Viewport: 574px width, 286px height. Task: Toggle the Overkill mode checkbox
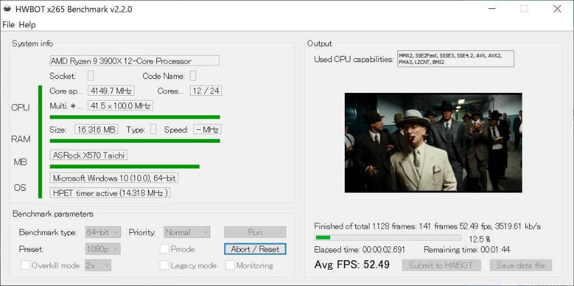26,265
